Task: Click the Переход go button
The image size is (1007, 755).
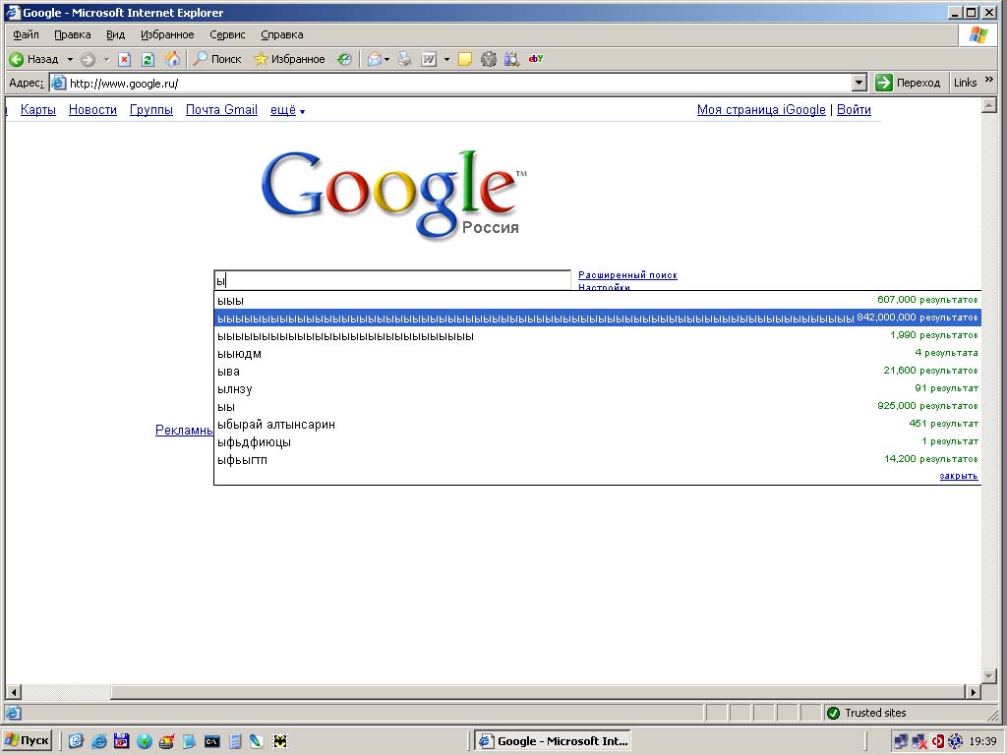Action: pyautogui.click(x=908, y=83)
